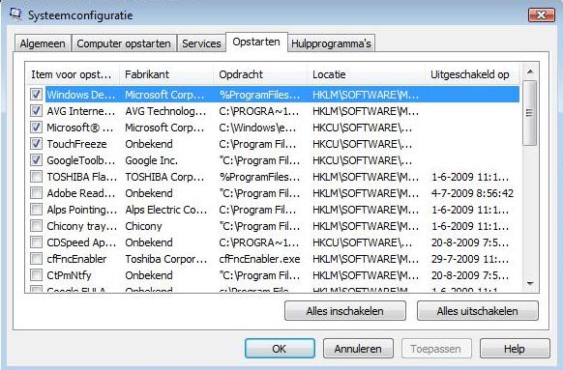This screenshot has width=563, height=370.
Task: Sort by the Opdracht column header
Action: point(260,74)
